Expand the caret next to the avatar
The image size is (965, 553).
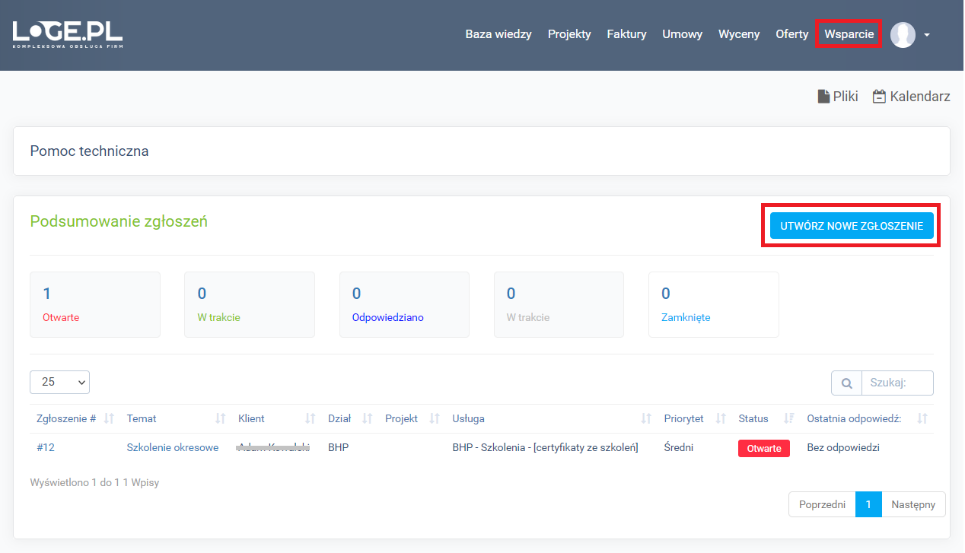[927, 35]
